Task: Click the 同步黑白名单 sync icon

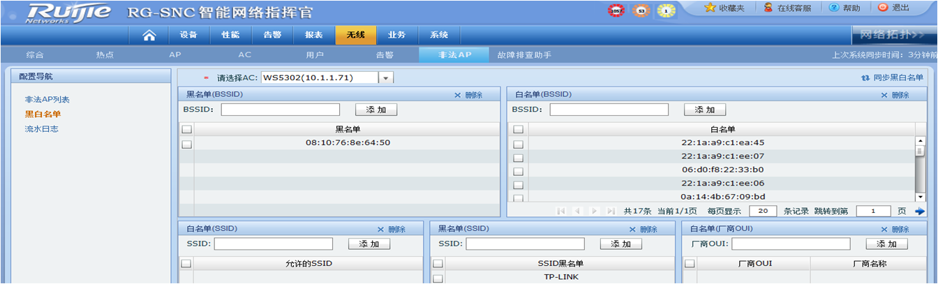Action: click(865, 78)
